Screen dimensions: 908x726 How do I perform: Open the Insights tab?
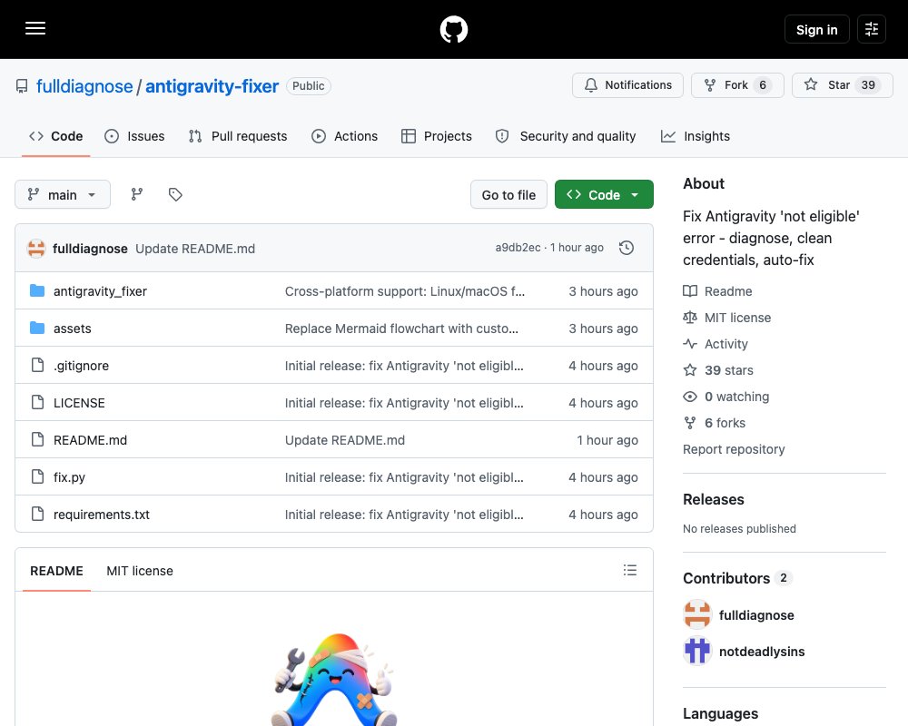696,136
